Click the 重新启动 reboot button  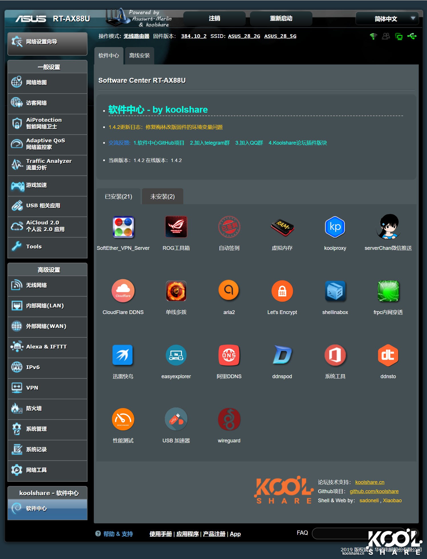coord(281,19)
